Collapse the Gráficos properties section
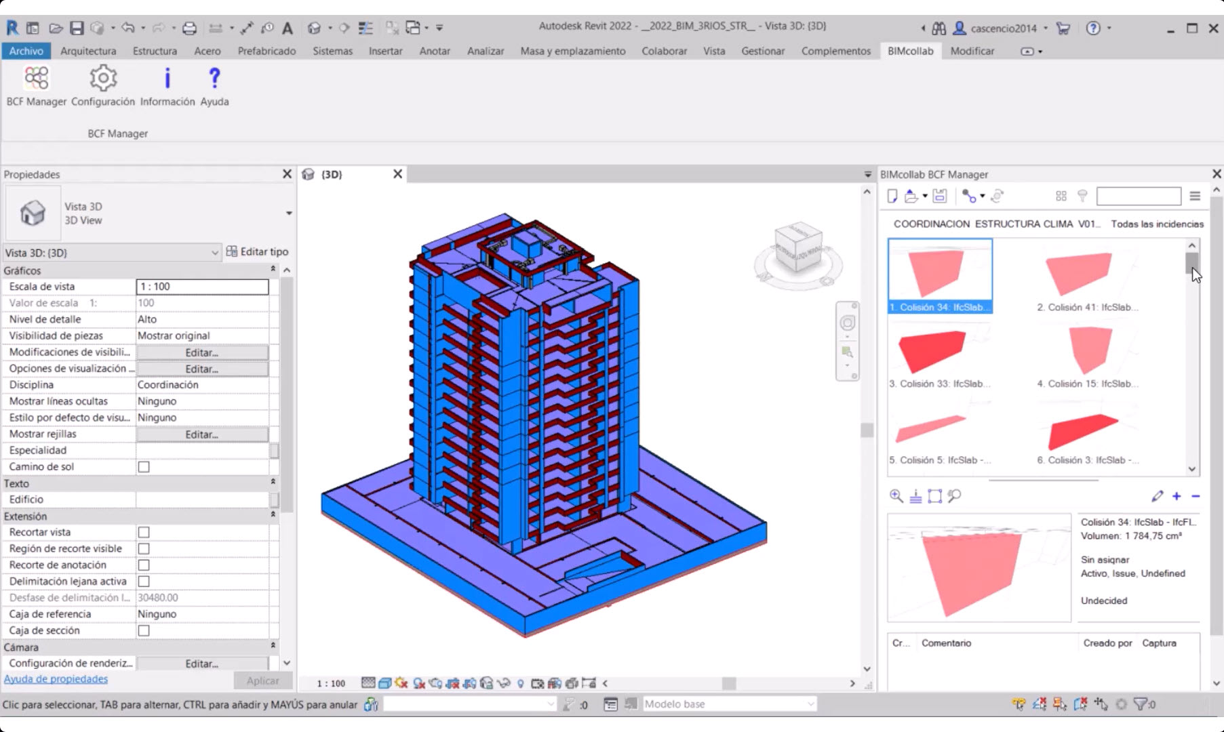The height and width of the screenshot is (732, 1224). 273,270
